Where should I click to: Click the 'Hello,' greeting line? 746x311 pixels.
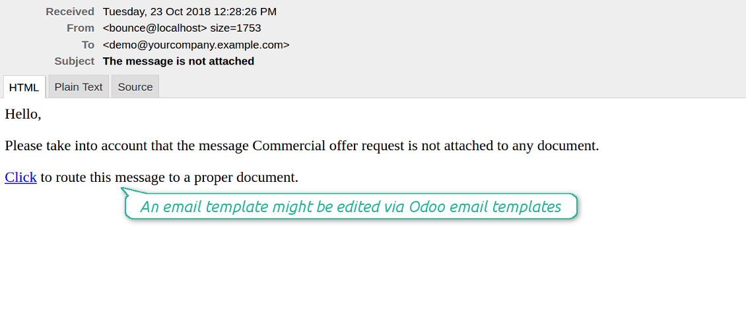point(23,114)
